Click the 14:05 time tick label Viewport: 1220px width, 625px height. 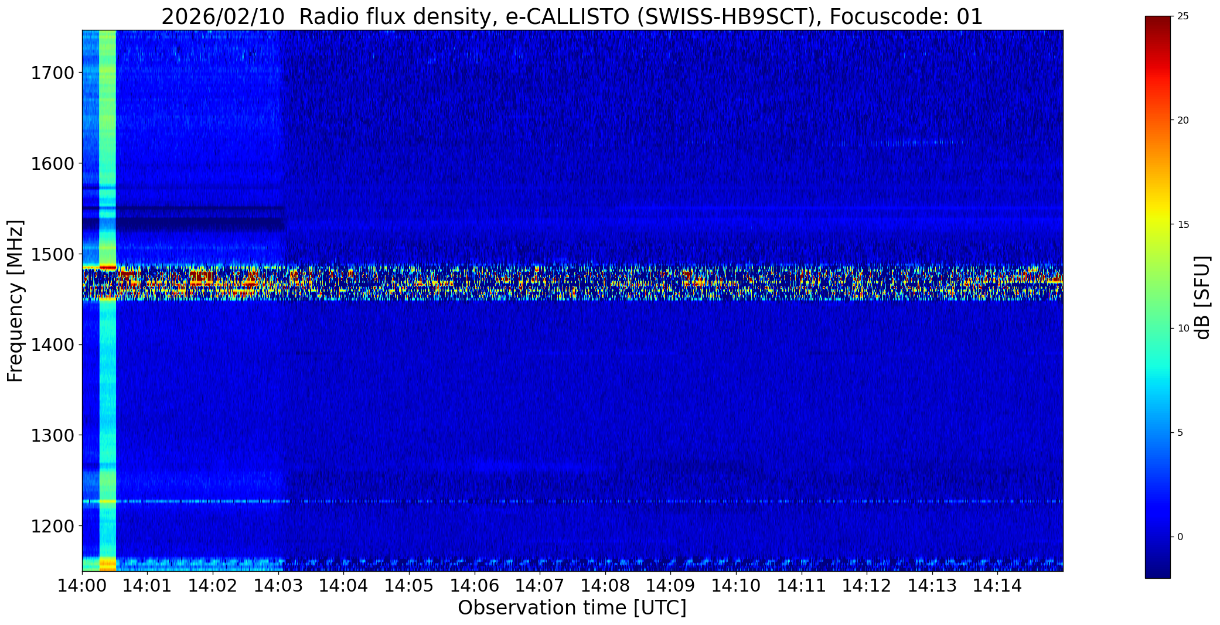[409, 585]
